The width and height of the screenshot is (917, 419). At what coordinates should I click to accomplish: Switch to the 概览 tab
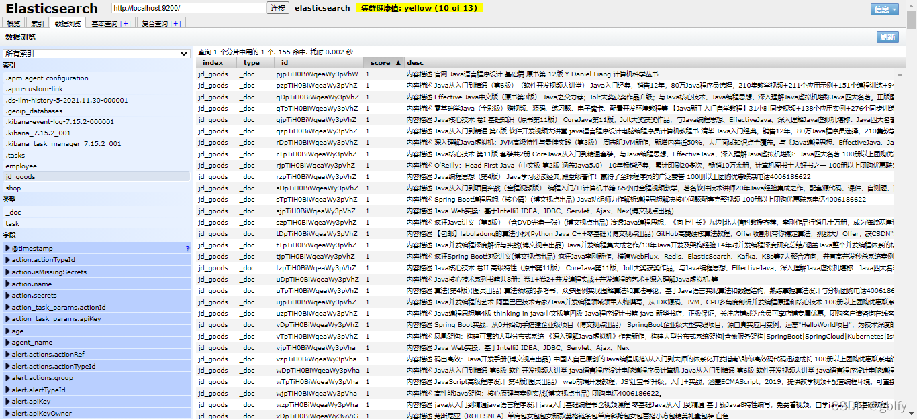pyautogui.click(x=14, y=23)
